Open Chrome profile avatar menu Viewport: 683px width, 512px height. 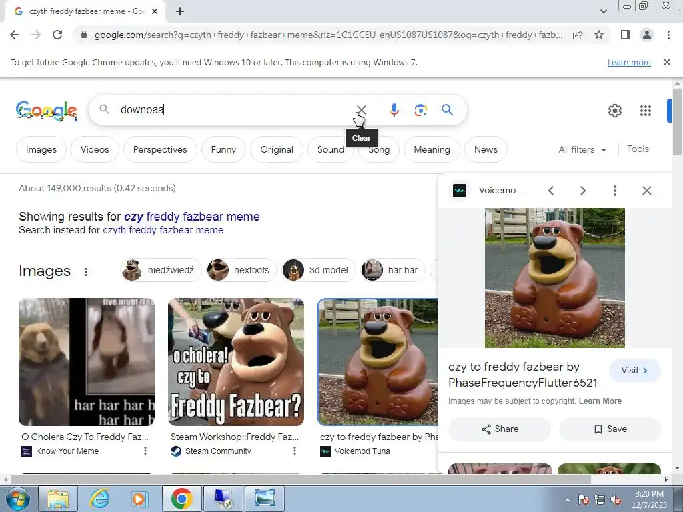[647, 35]
